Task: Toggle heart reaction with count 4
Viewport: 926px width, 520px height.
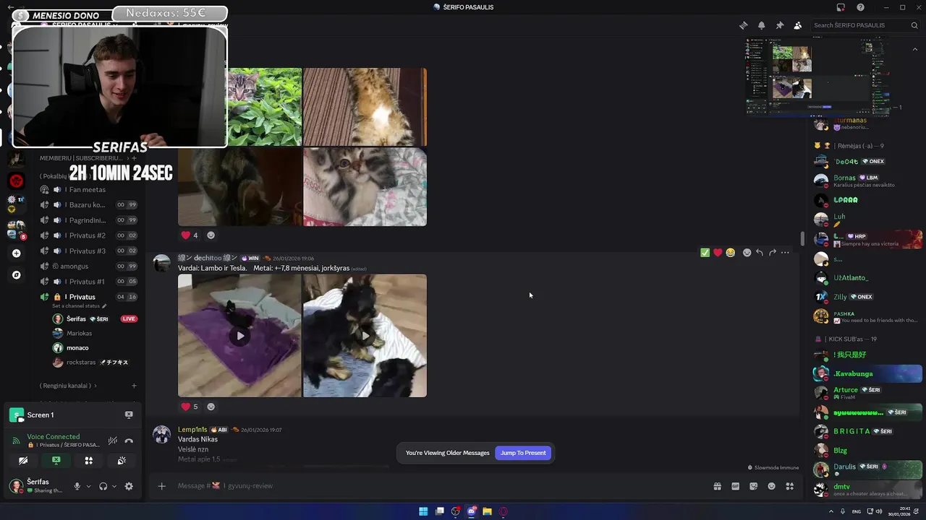Action: (190, 235)
